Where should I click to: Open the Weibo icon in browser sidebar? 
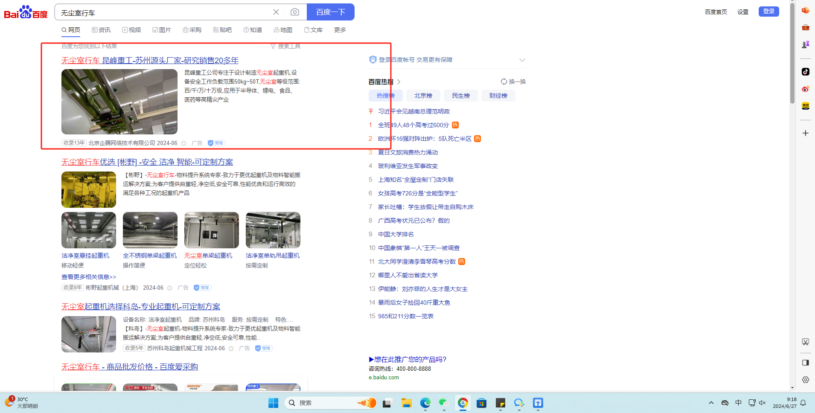pyautogui.click(x=805, y=89)
